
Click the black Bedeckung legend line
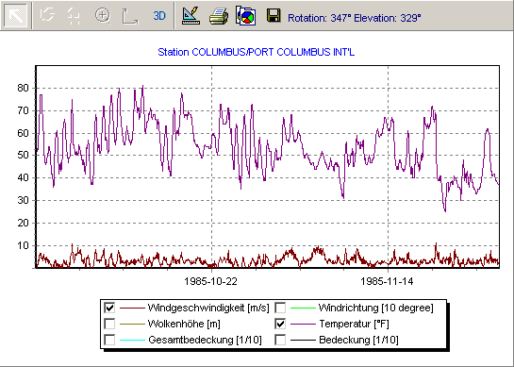click(303, 340)
